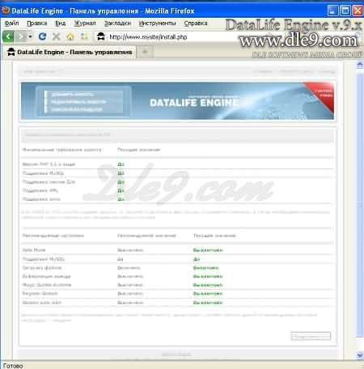Go to the Home page via house icon
The image size is (364, 369).
tap(70, 36)
